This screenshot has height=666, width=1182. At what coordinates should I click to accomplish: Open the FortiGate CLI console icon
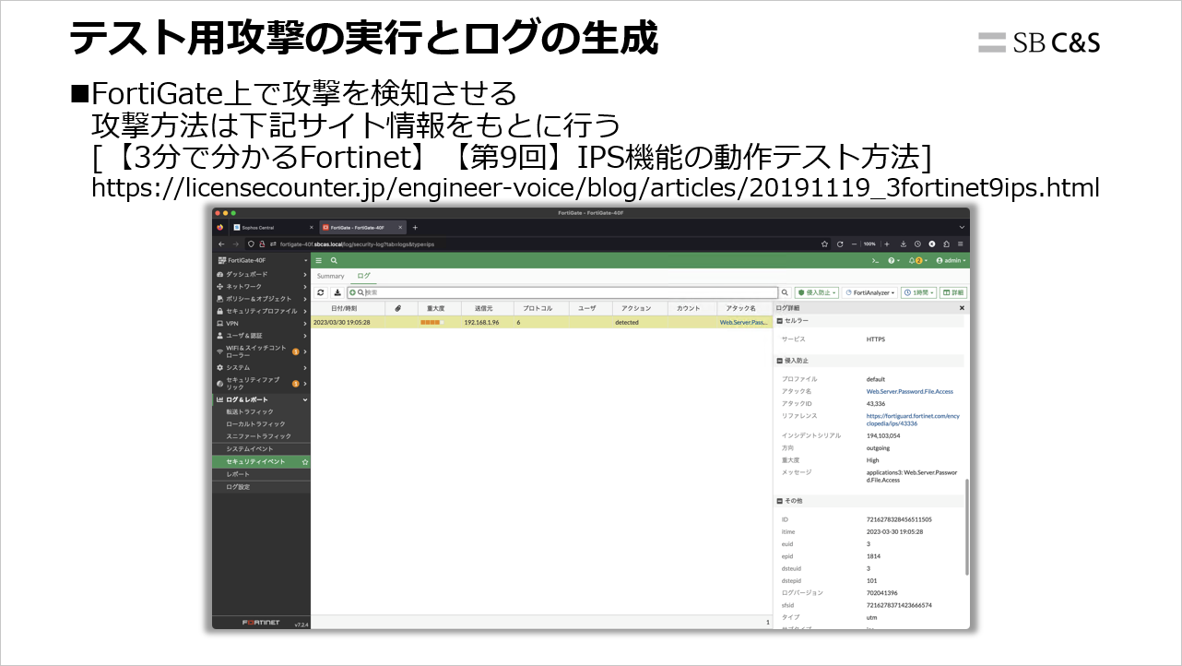[x=875, y=261]
